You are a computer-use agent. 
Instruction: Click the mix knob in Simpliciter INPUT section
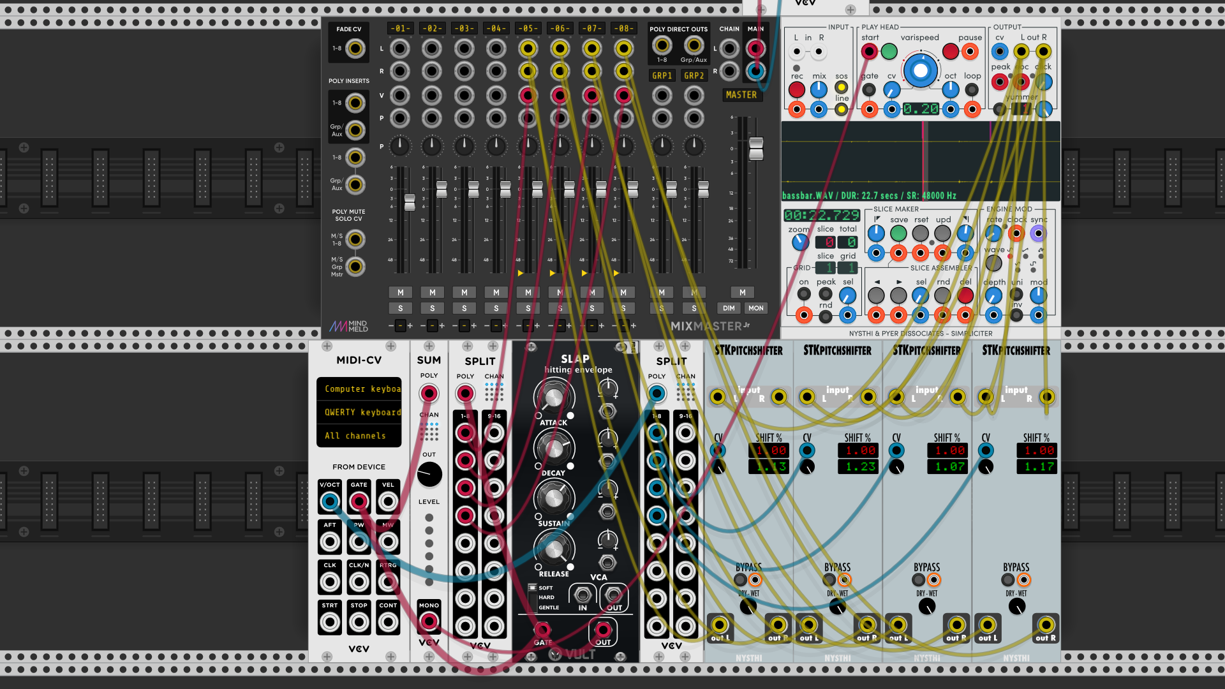click(819, 90)
